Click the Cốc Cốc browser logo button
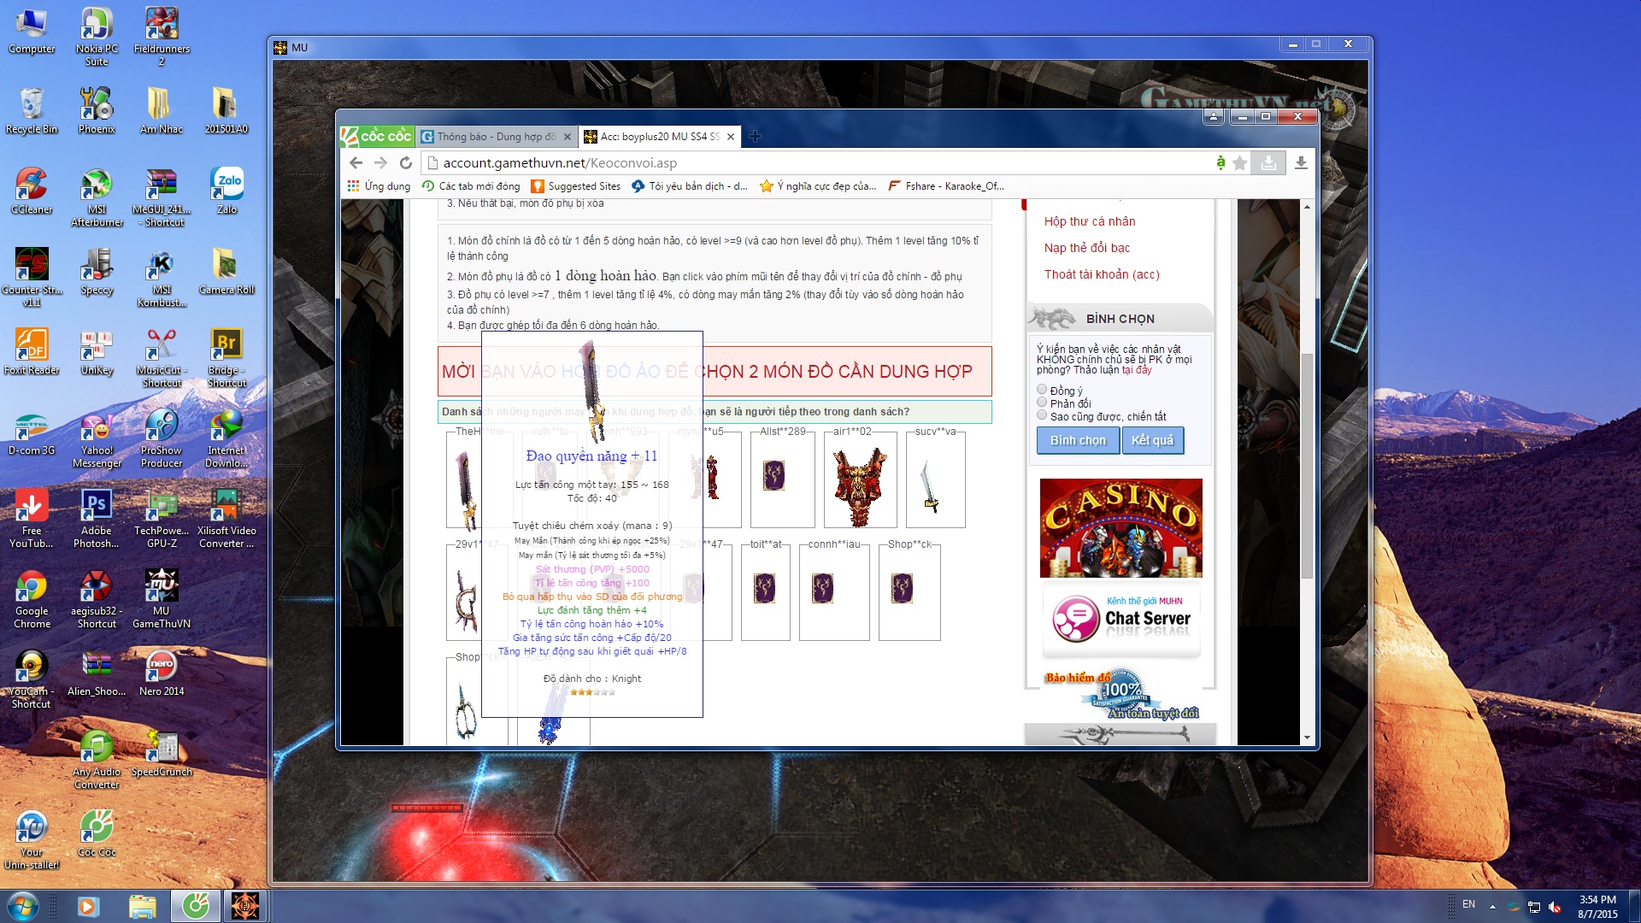This screenshot has width=1641, height=923. [377, 136]
